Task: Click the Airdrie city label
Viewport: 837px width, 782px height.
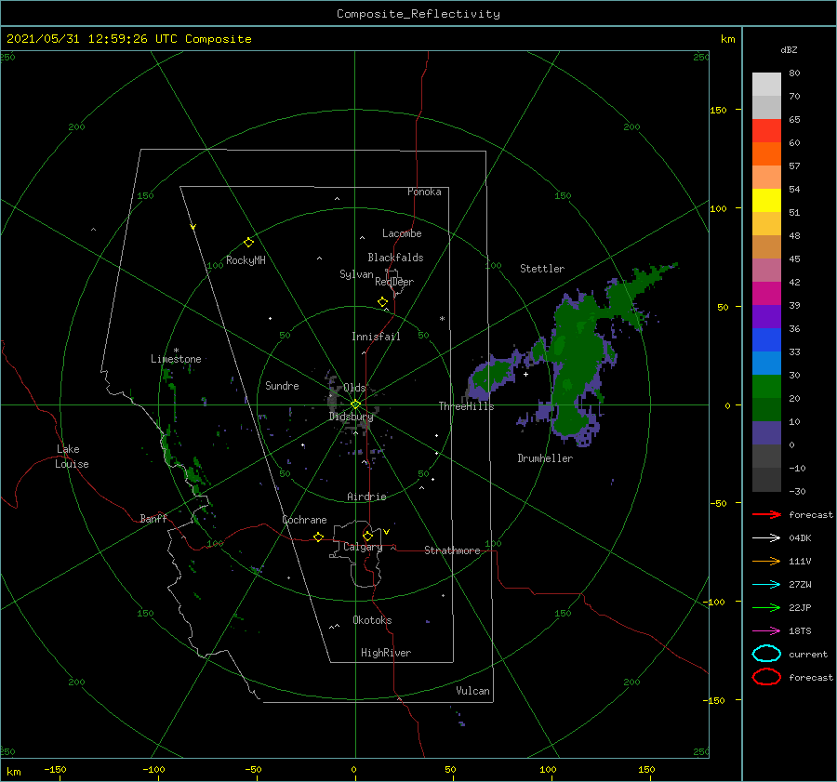Action: point(366,497)
